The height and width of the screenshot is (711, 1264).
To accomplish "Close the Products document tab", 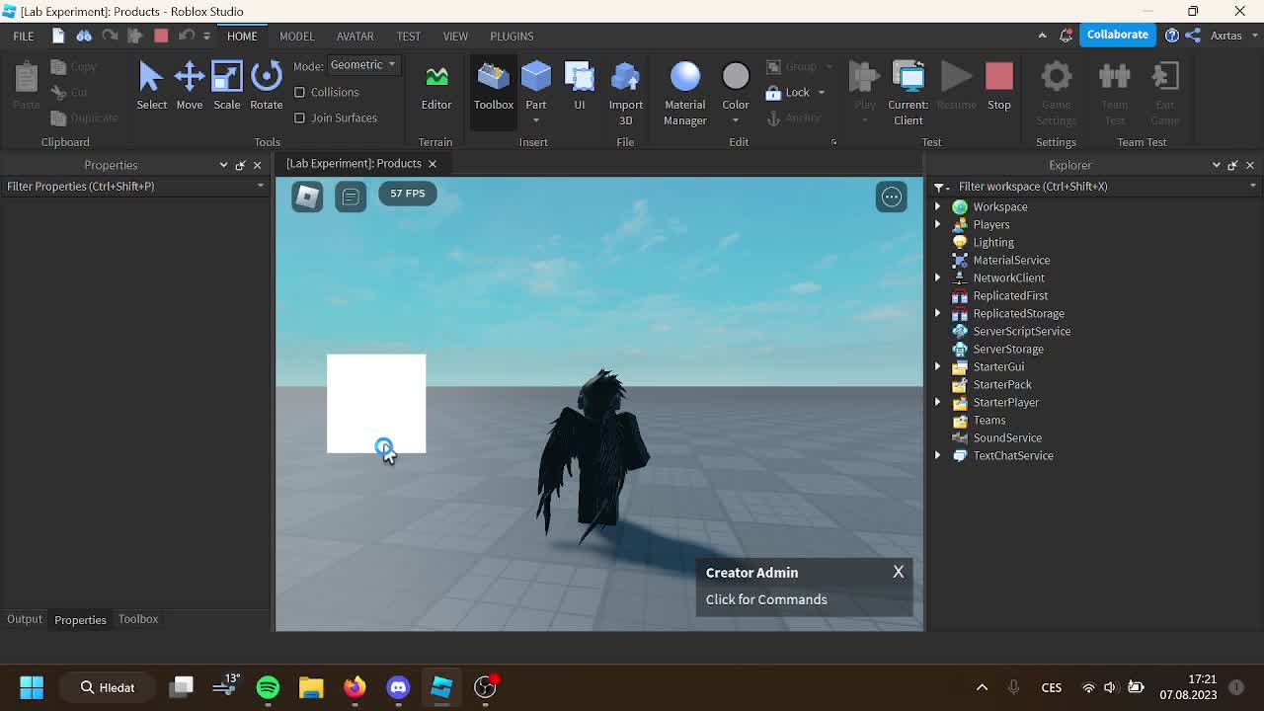I will (x=432, y=164).
